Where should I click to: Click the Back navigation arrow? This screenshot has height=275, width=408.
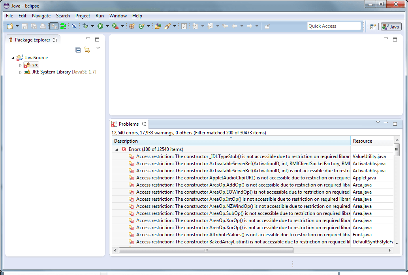(235, 26)
